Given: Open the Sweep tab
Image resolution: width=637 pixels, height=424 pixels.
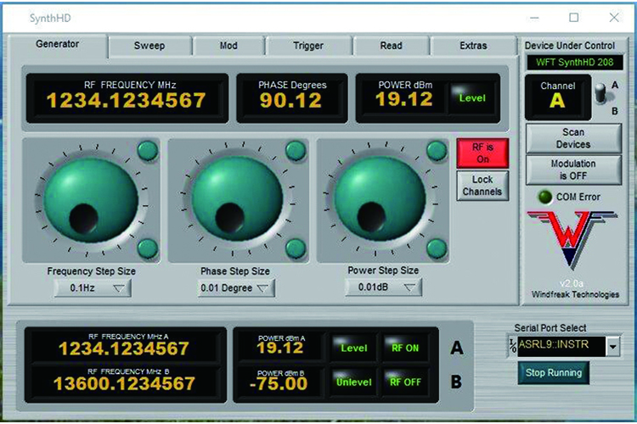Looking at the screenshot, I should click(149, 46).
